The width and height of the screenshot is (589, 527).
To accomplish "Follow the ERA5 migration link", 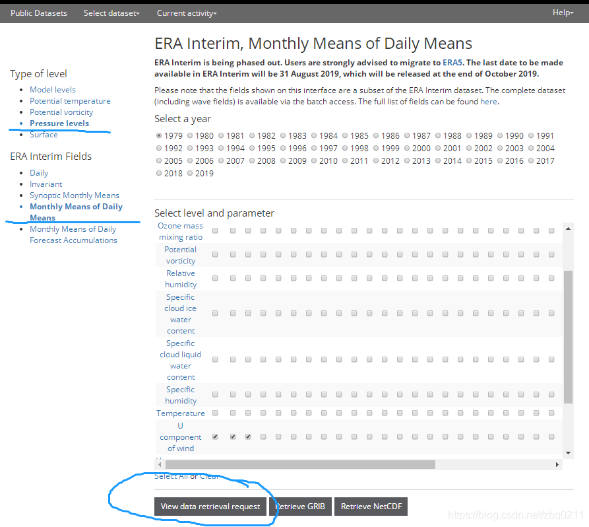I will (x=452, y=63).
